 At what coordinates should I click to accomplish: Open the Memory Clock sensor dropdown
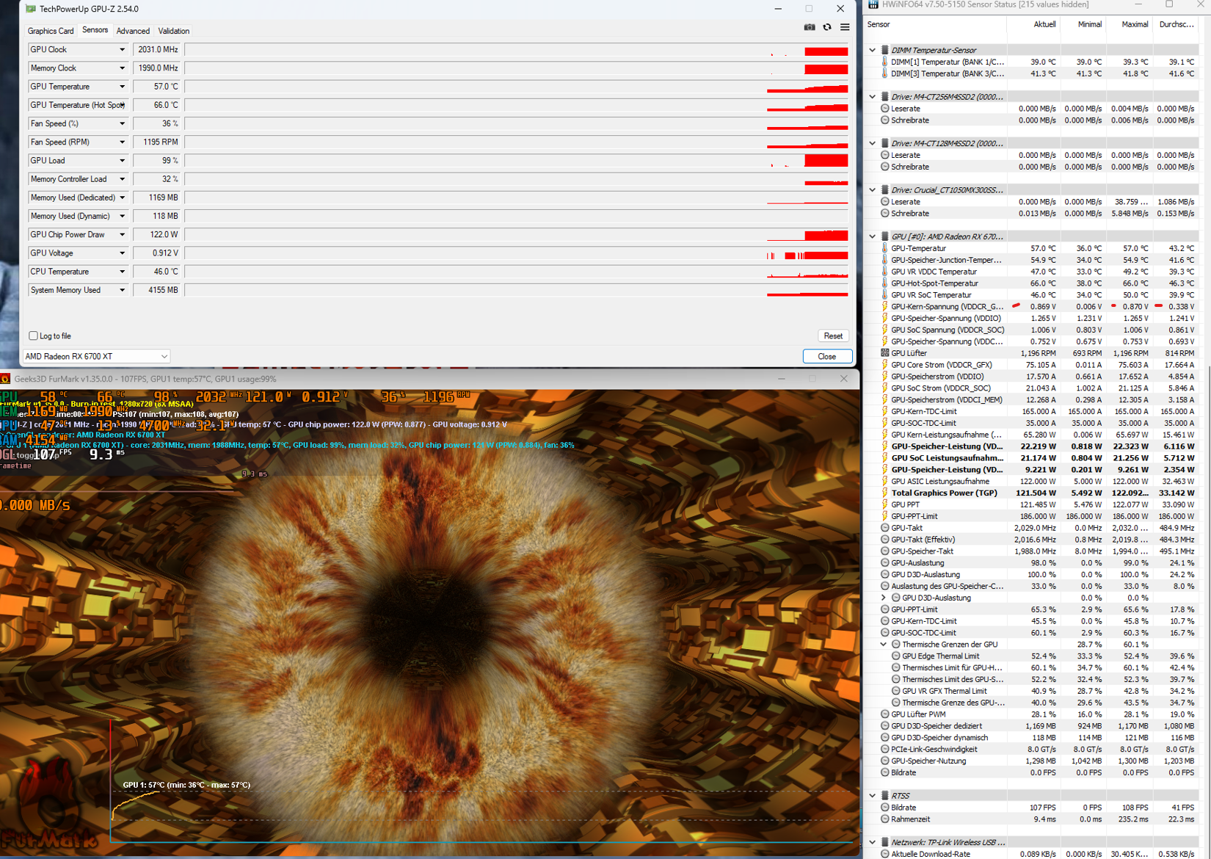click(x=122, y=68)
